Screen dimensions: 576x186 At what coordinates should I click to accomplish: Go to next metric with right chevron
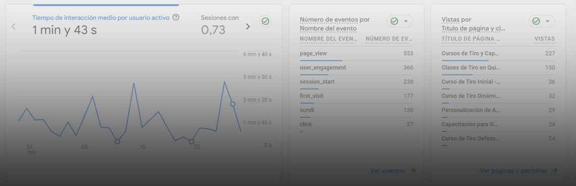pos(248,26)
